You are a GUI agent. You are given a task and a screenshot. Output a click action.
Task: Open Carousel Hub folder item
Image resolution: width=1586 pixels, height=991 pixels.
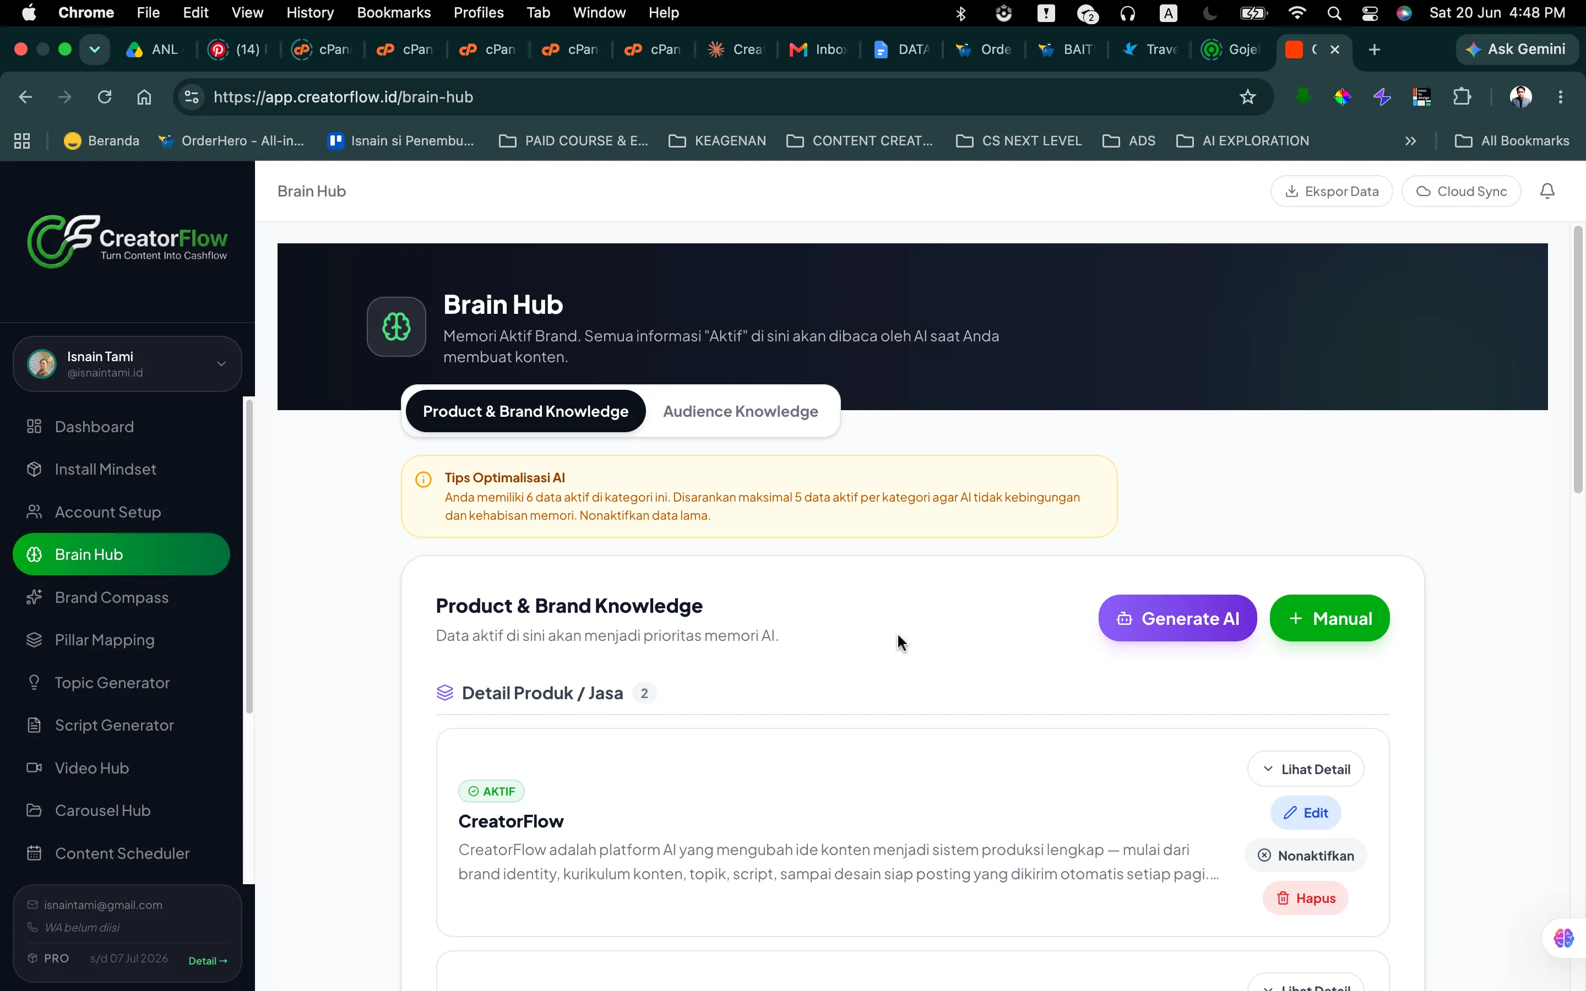(x=121, y=810)
